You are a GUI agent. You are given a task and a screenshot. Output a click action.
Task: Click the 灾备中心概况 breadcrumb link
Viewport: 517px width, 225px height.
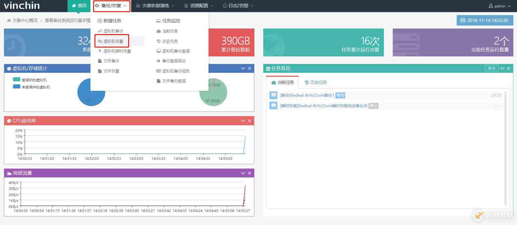(x=25, y=20)
